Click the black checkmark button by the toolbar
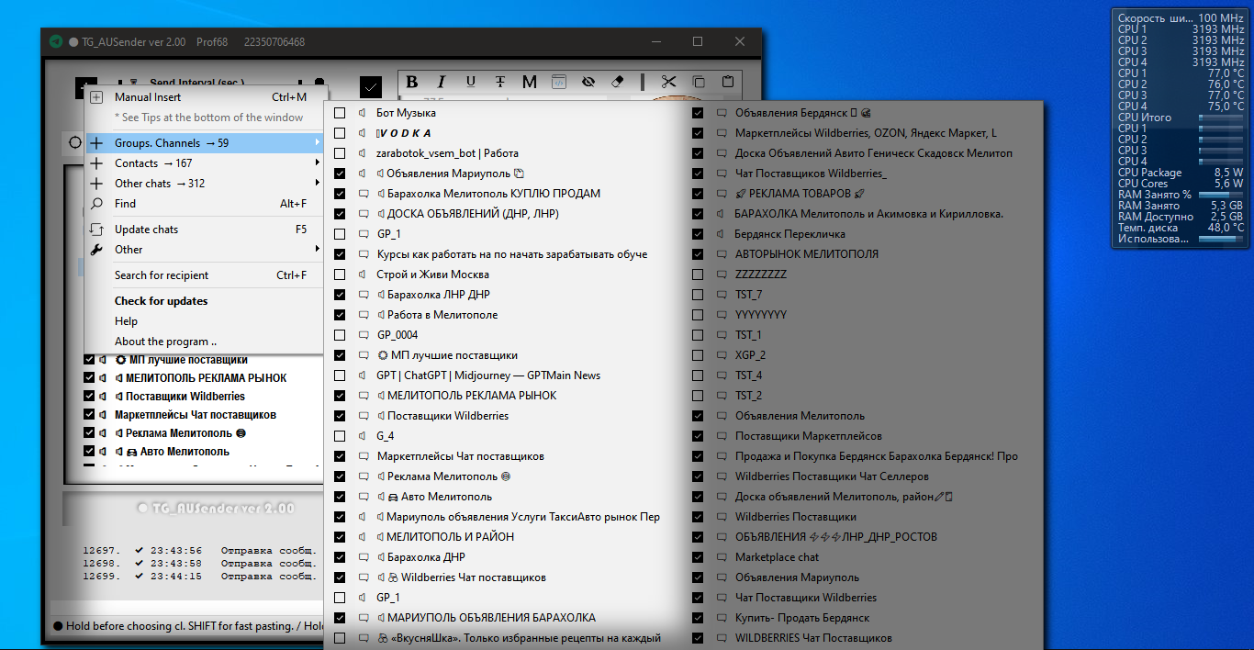The height and width of the screenshot is (650, 1254). coord(371,87)
